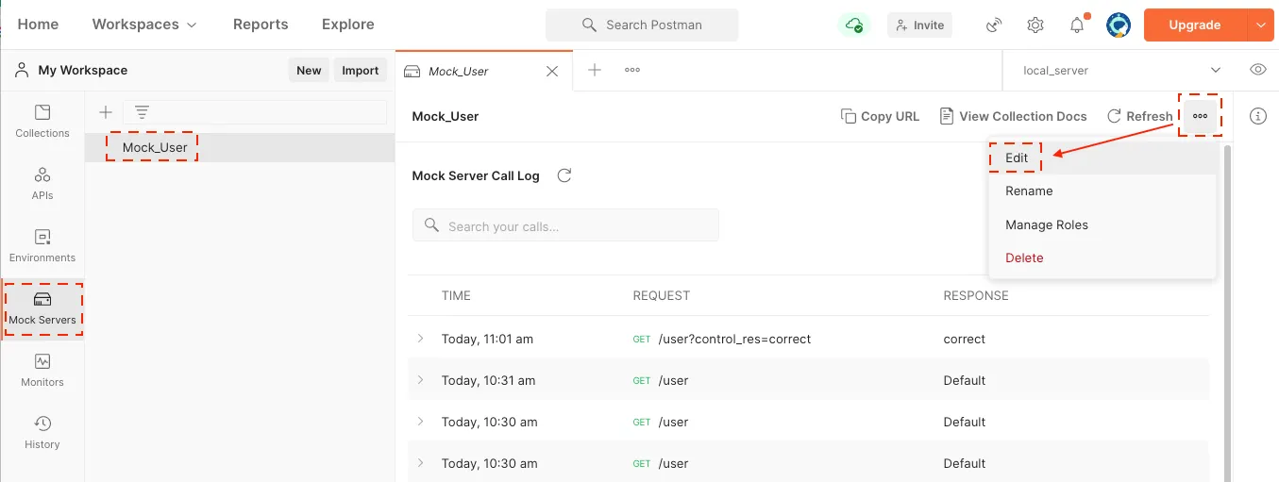Viewport: 1279px width, 482px height.
Task: Click My Workspace title
Action: (82, 70)
